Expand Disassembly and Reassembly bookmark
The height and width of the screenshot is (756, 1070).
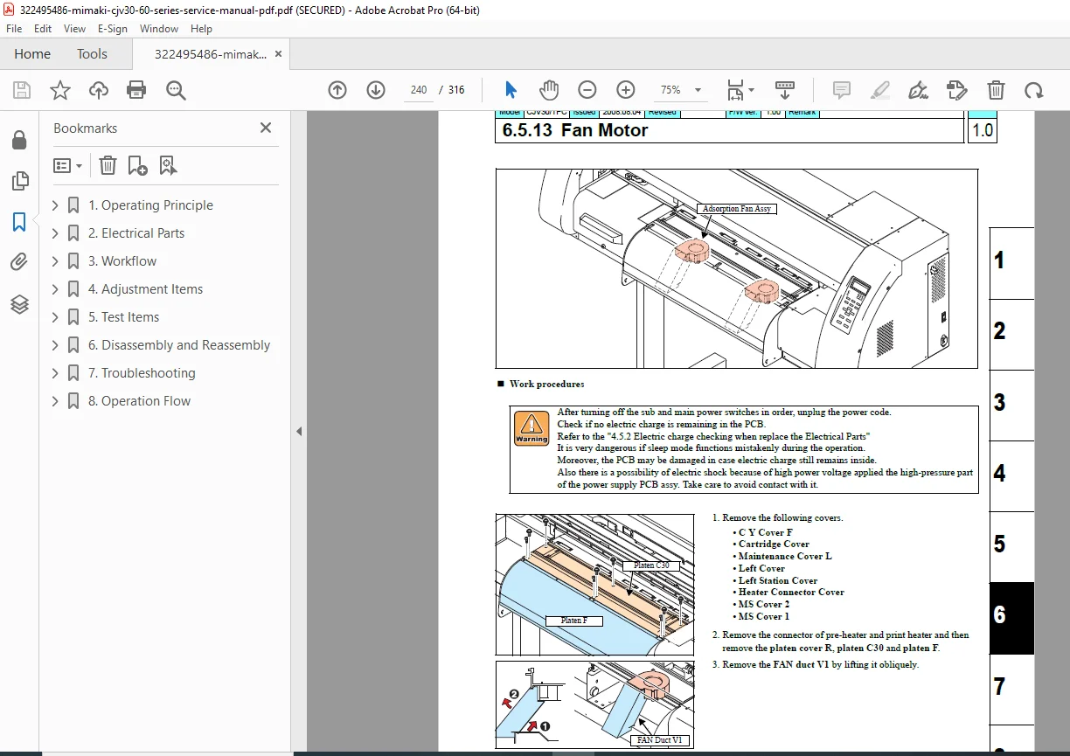click(56, 345)
